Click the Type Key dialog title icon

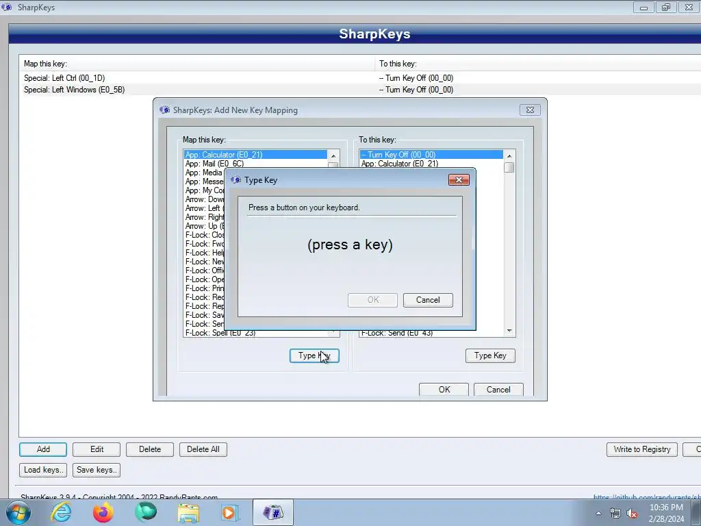235,180
